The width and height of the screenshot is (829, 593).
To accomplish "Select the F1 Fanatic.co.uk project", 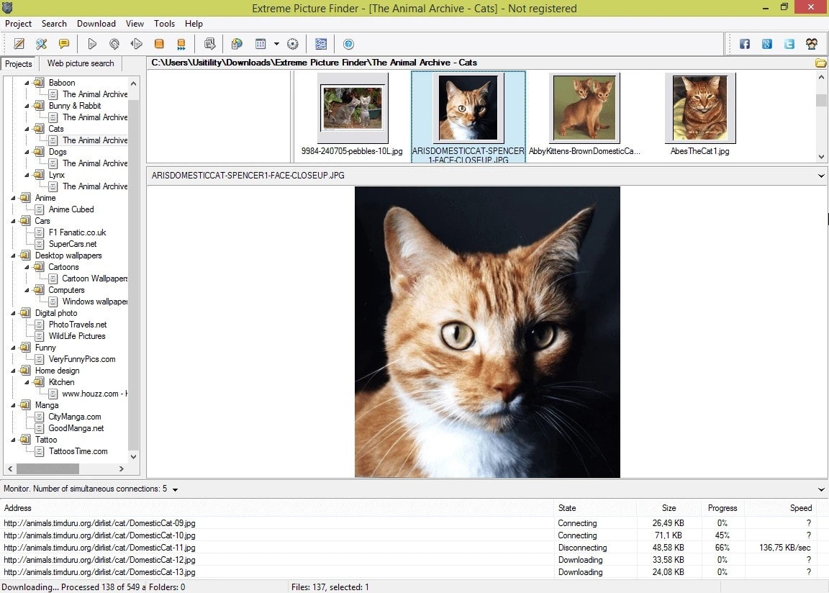I will tap(77, 232).
